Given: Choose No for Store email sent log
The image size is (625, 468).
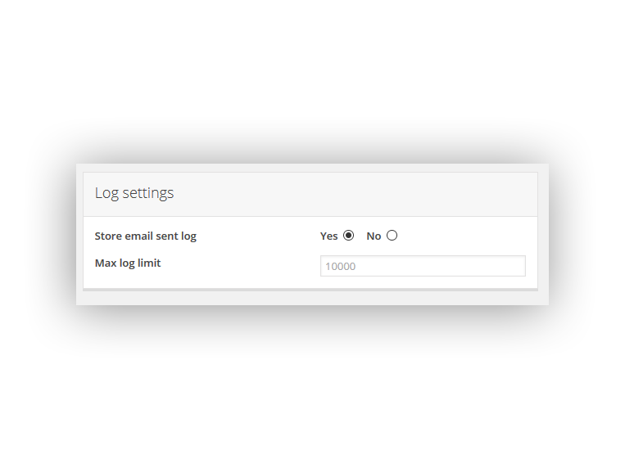Looking at the screenshot, I should click(392, 236).
